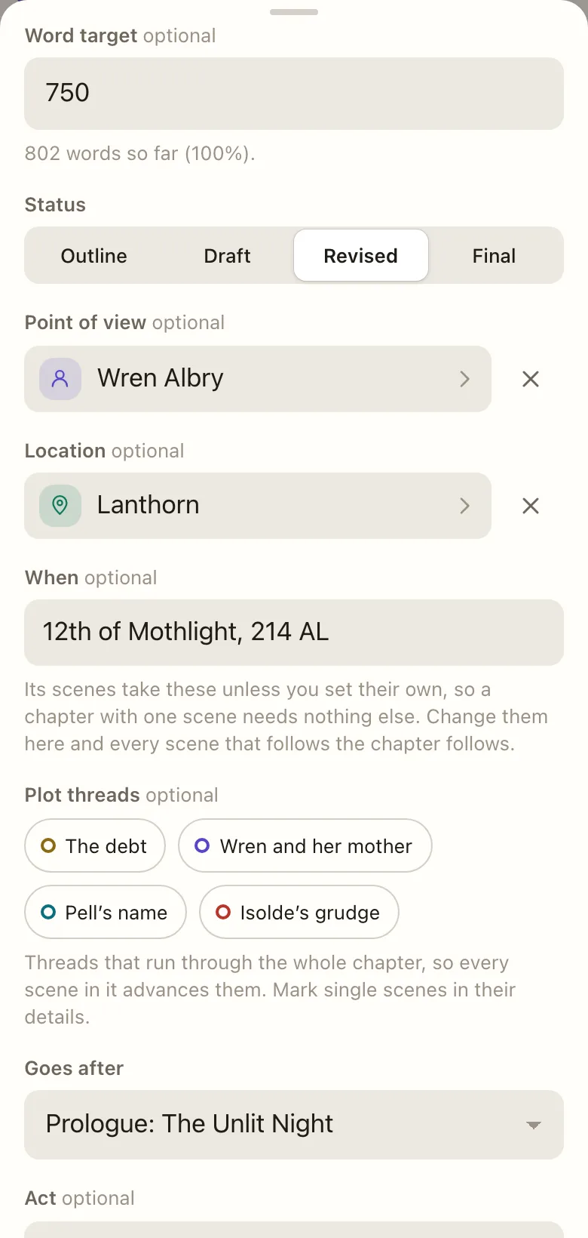This screenshot has width=588, height=1238.
Task: Select the Revised status segment
Action: pyautogui.click(x=361, y=256)
